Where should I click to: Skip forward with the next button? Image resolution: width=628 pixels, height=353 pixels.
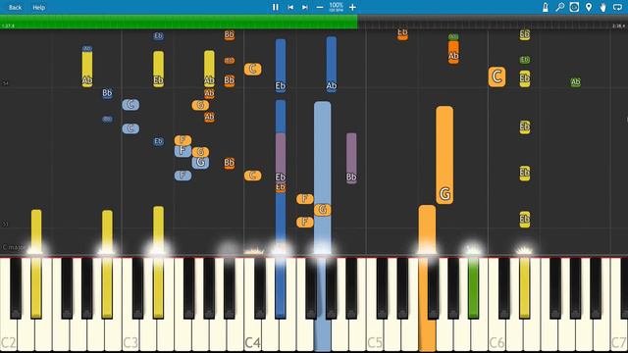[x=305, y=7]
